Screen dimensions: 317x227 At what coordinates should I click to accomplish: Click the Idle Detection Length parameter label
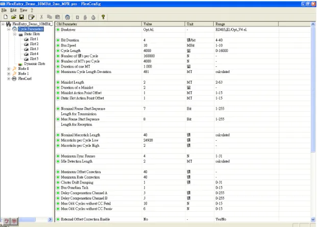pyautogui.click(x=77, y=161)
